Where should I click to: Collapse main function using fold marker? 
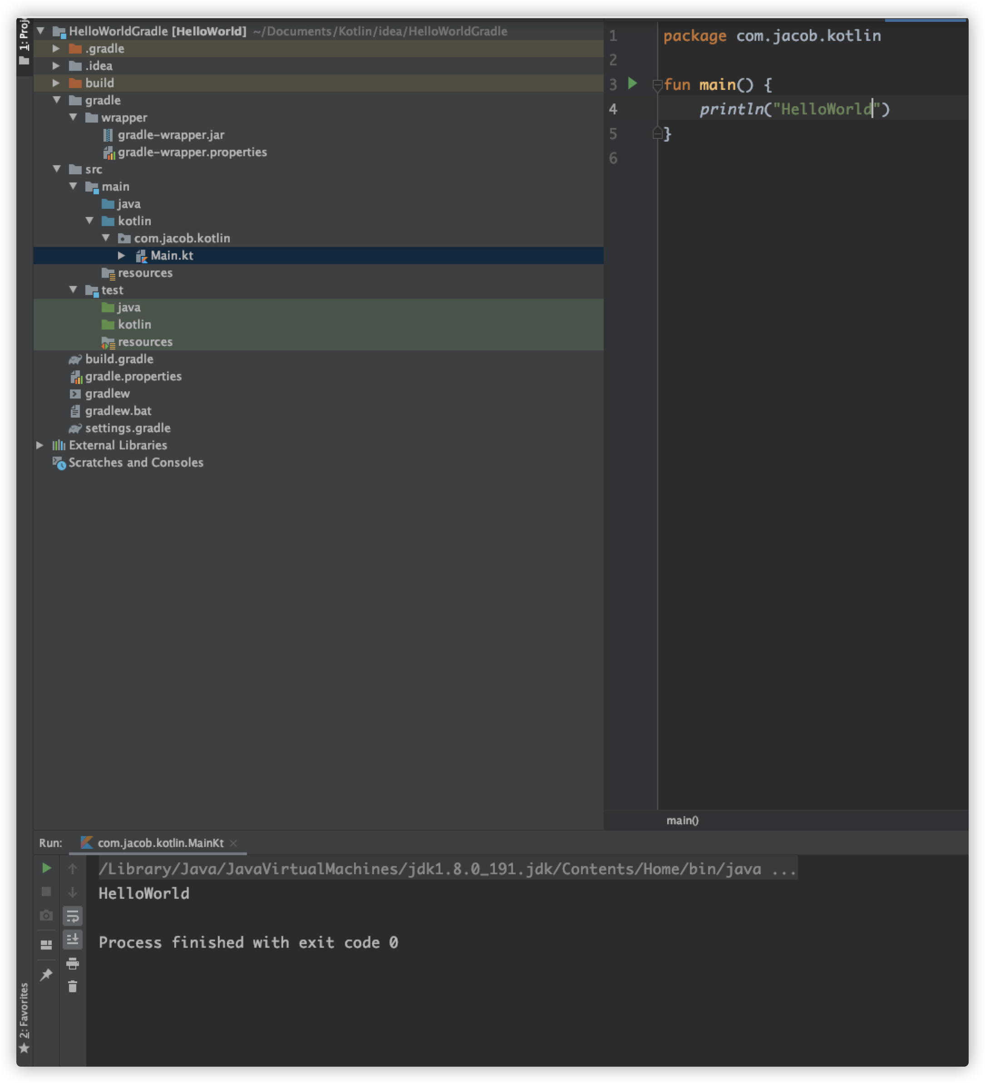(x=657, y=85)
